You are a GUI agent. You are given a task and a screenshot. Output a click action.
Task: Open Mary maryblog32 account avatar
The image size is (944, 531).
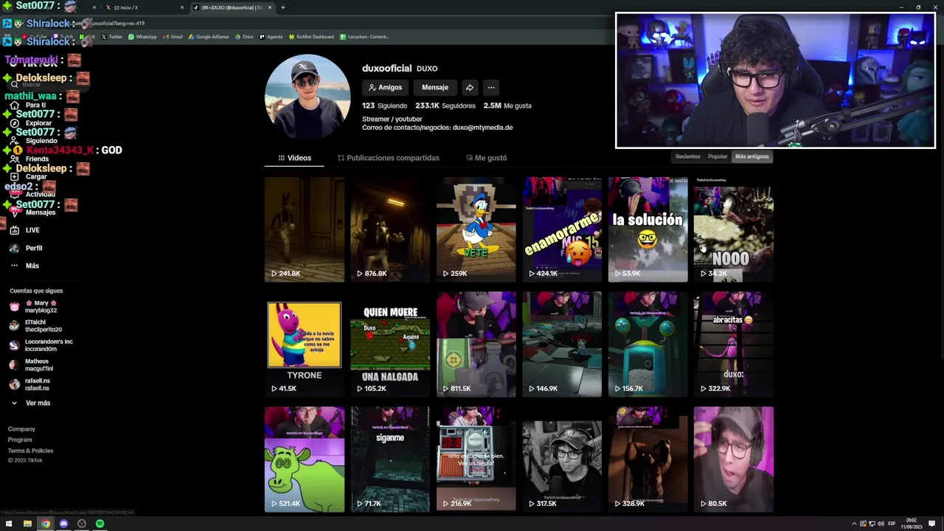pos(15,307)
